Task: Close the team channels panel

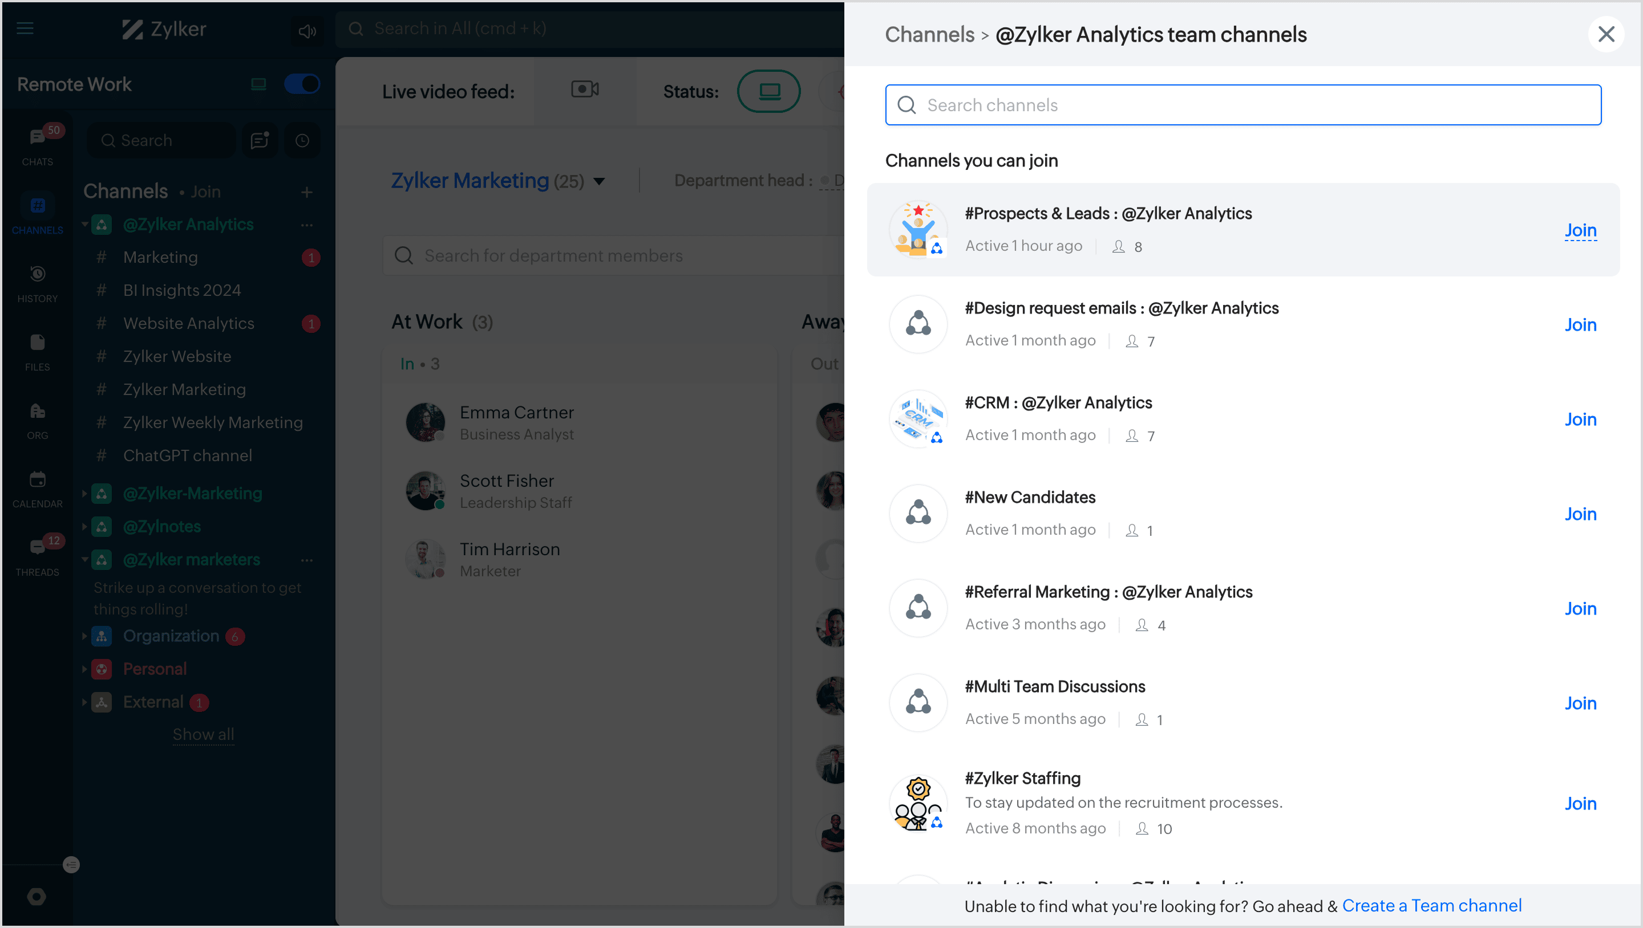Action: coord(1605,34)
